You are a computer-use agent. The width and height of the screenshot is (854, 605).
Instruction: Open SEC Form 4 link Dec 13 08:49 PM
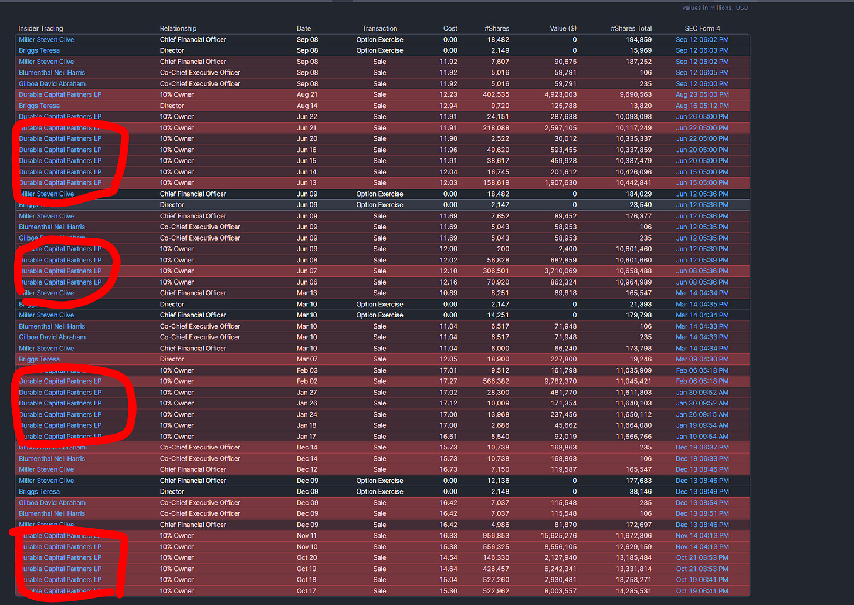(x=702, y=492)
